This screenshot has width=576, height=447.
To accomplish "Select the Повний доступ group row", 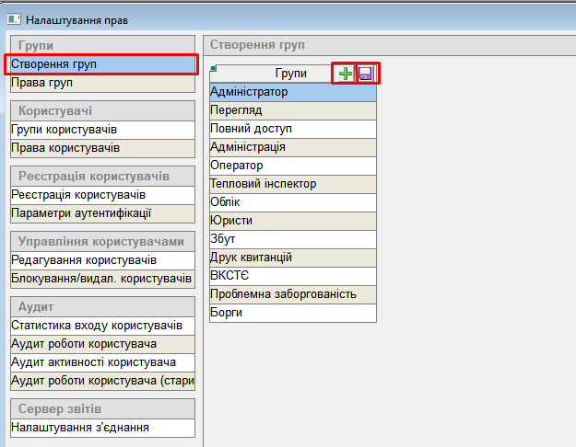I will click(x=293, y=129).
